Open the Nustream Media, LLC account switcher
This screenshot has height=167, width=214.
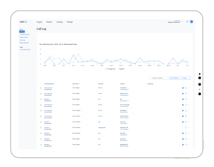pos(175,22)
